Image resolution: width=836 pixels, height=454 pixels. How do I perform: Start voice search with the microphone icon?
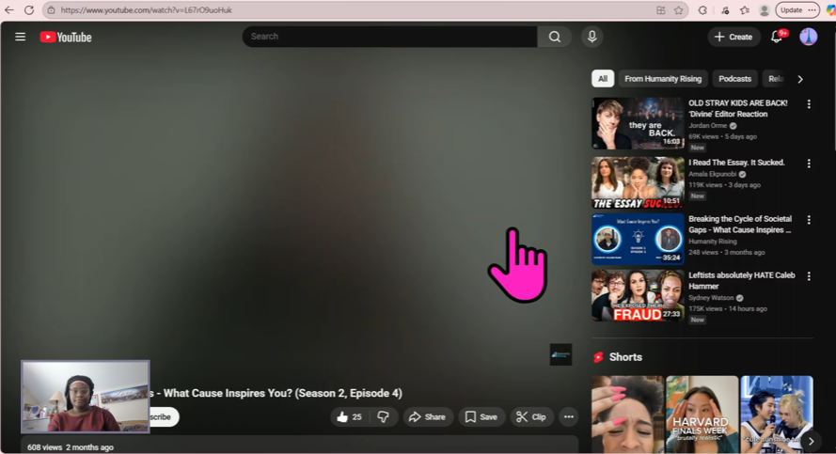click(592, 37)
